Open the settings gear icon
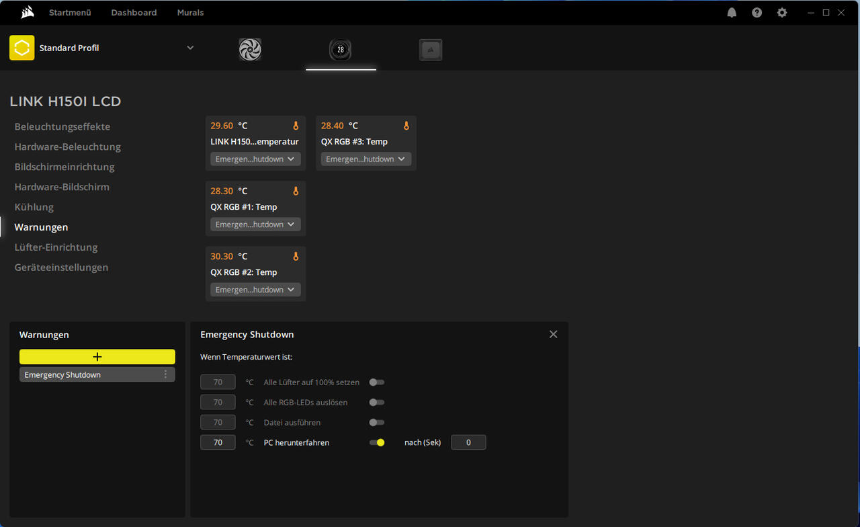Image resolution: width=860 pixels, height=527 pixels. pyautogui.click(x=781, y=13)
